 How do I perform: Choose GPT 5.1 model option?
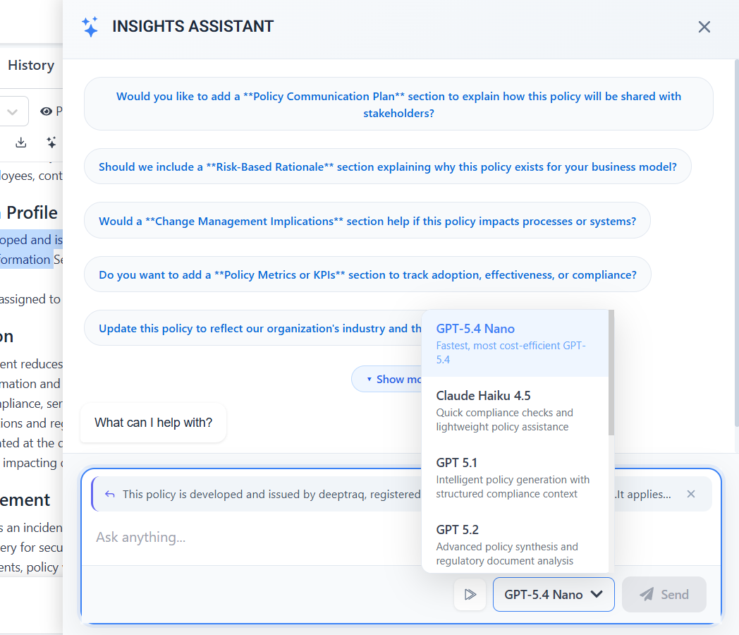(515, 477)
